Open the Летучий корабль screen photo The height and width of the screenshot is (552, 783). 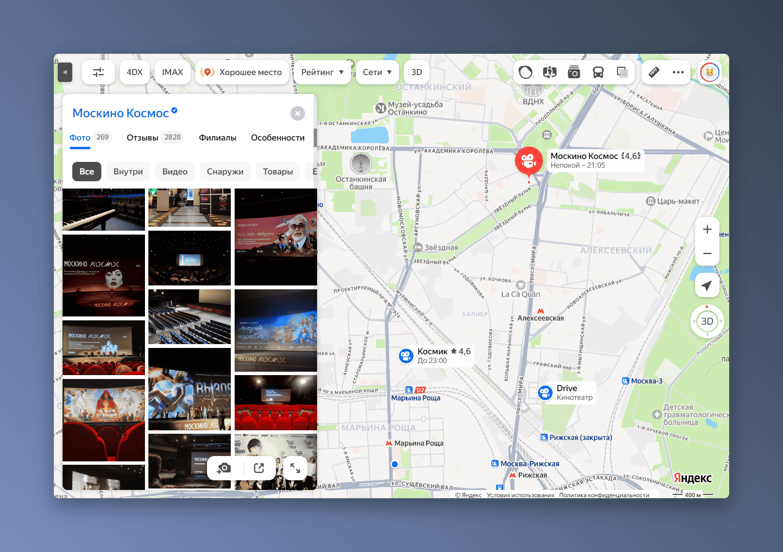click(276, 331)
